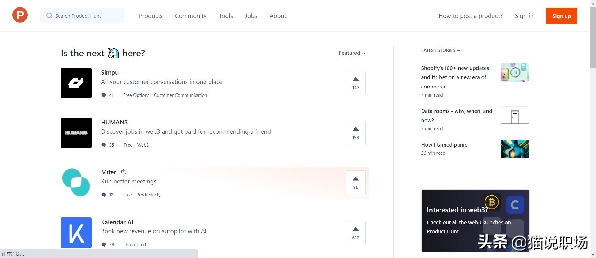596x258 pixels.
Task: Click the search magnifier icon
Action: tap(49, 16)
